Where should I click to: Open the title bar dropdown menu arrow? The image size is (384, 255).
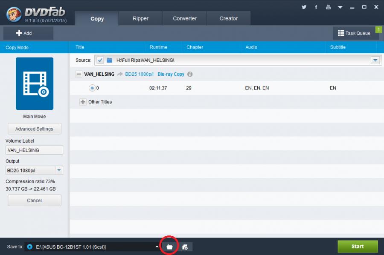(340, 7)
